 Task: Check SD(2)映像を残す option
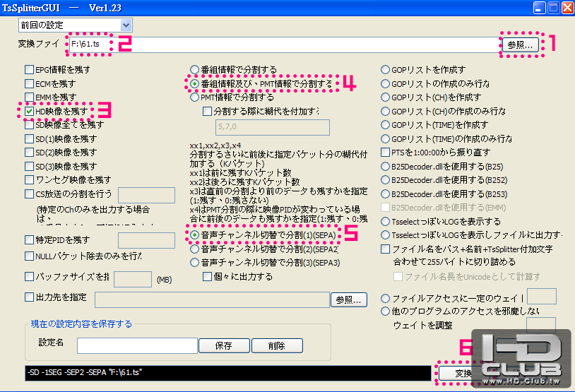(30, 152)
